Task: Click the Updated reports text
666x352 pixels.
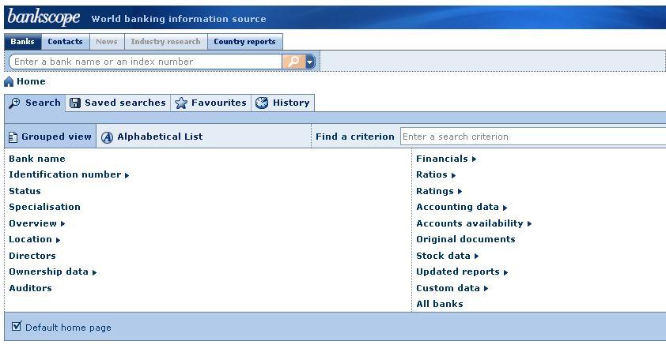Action: click(x=458, y=271)
